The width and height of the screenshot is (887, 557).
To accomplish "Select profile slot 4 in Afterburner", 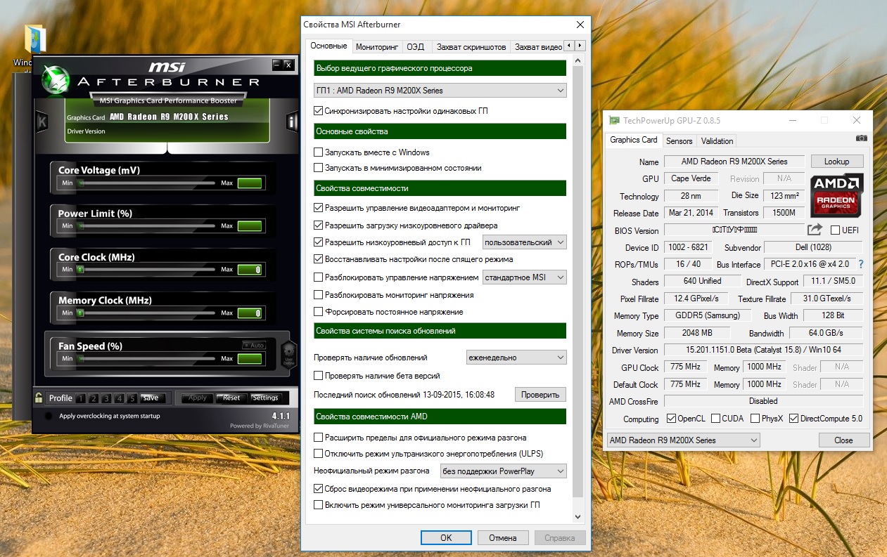I will point(120,398).
